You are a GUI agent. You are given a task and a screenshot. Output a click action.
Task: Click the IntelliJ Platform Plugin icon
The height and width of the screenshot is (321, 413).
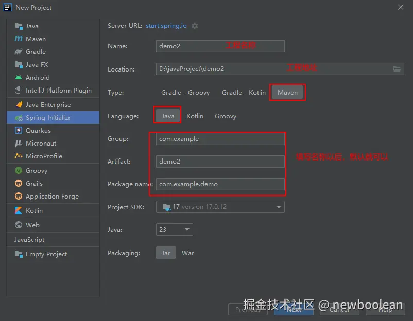pos(19,90)
